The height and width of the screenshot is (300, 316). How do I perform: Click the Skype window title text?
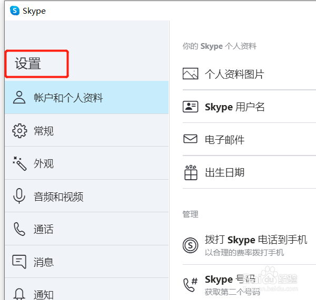tap(34, 11)
